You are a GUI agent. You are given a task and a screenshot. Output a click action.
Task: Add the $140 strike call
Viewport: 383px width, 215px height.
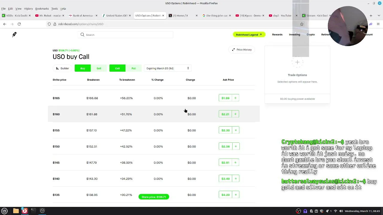point(235,179)
